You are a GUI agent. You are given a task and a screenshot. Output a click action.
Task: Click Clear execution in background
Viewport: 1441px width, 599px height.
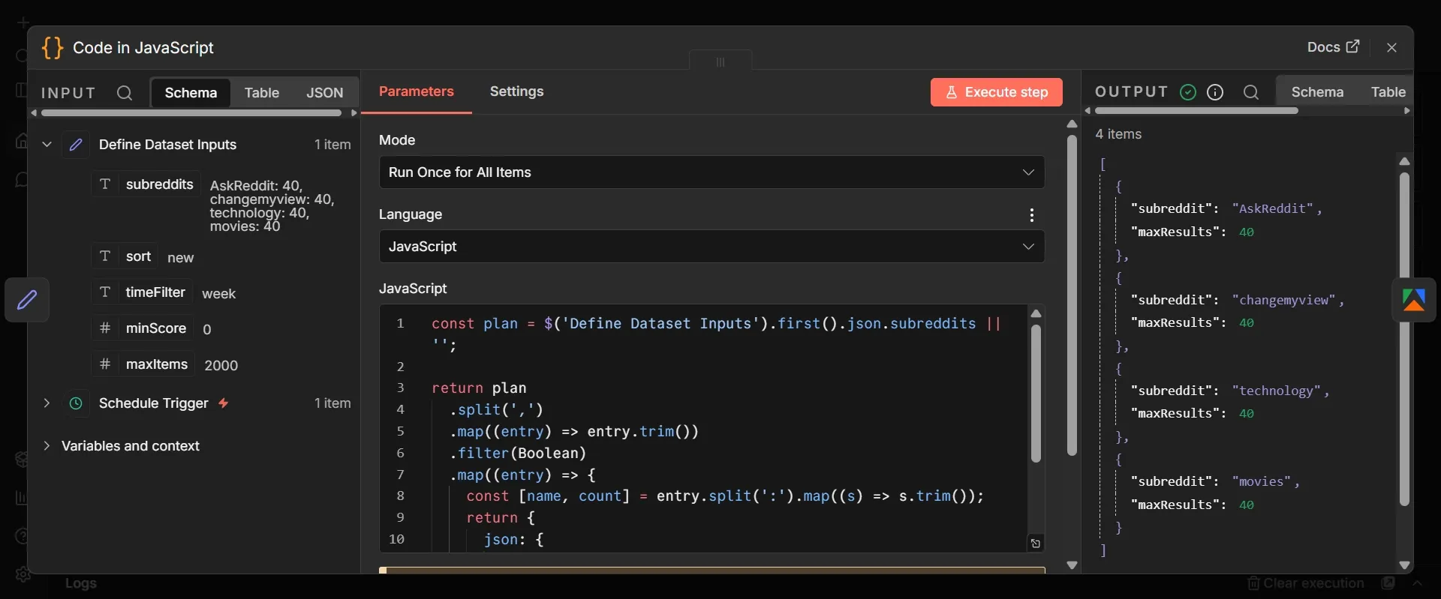tap(1306, 583)
